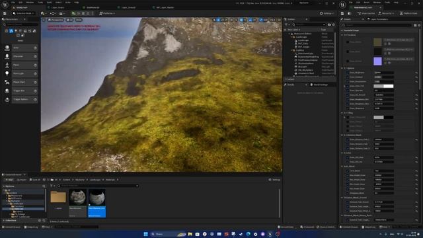Click the Grass_Color_Tint color swatch
This screenshot has height=238, width=423.
tap(383, 86)
